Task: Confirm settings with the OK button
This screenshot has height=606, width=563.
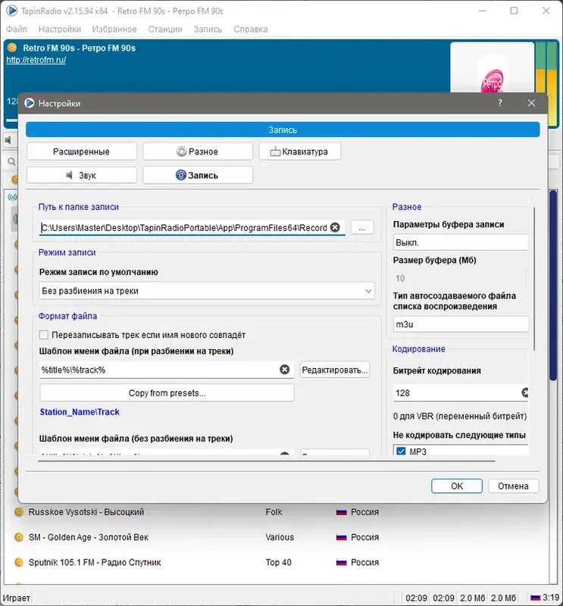Action: point(457,486)
